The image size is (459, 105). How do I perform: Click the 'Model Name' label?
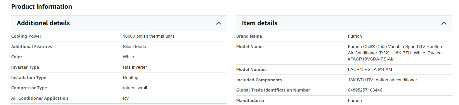pyautogui.click(x=249, y=47)
